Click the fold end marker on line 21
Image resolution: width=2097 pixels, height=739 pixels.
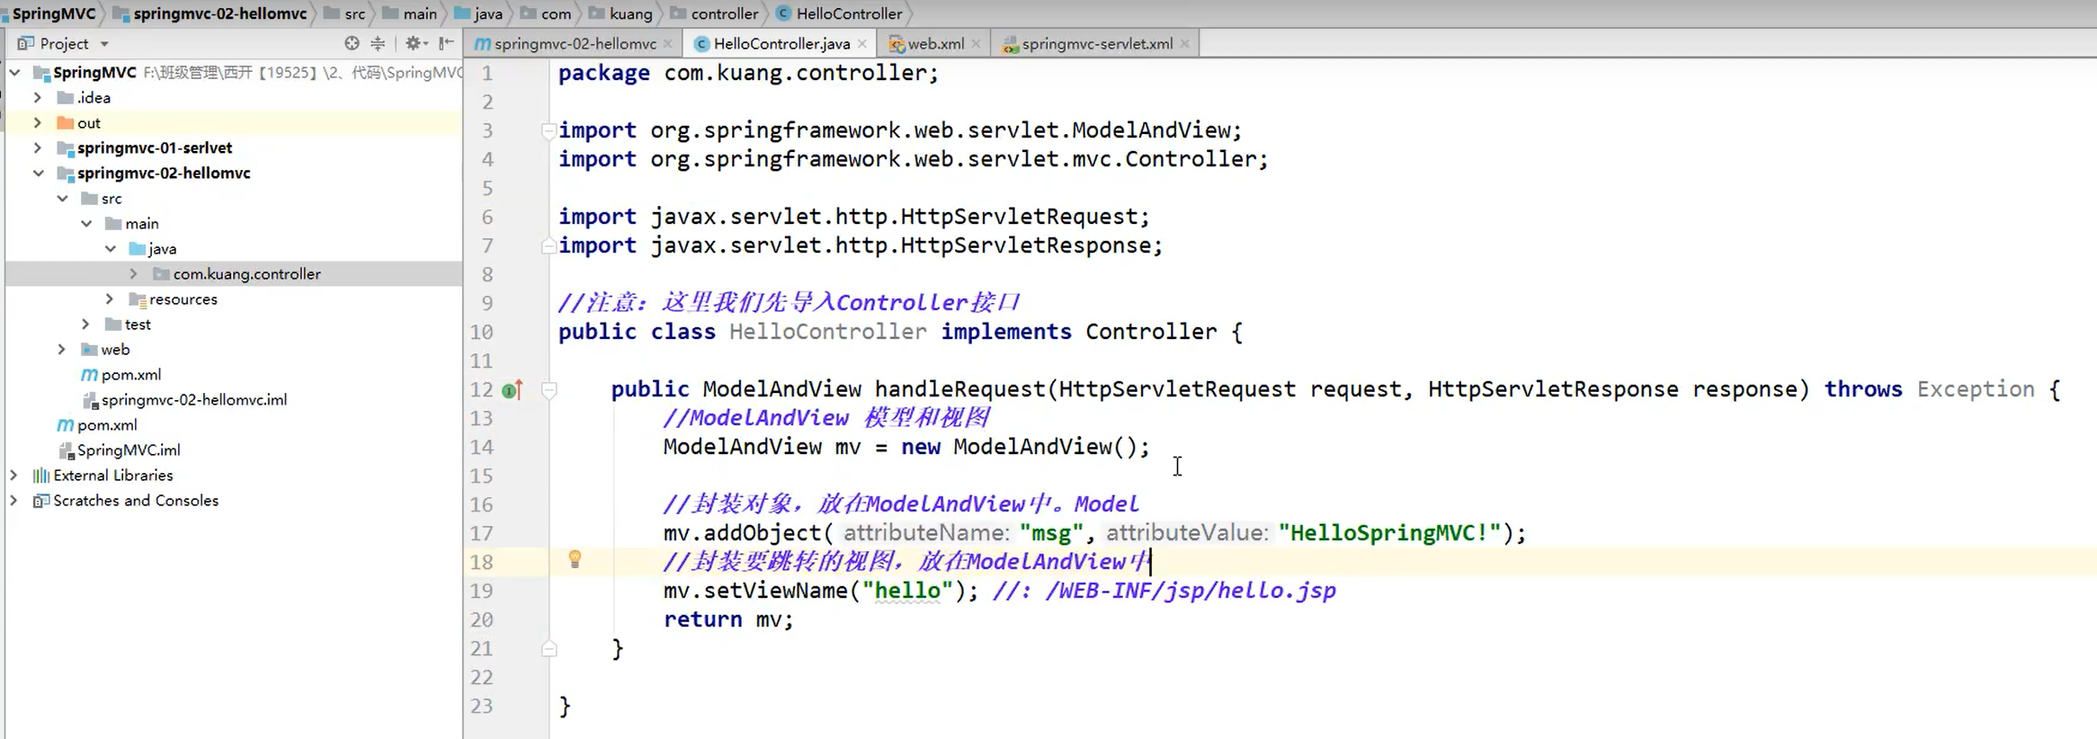click(549, 648)
